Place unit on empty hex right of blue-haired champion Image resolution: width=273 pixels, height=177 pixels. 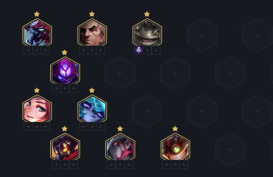147,111
